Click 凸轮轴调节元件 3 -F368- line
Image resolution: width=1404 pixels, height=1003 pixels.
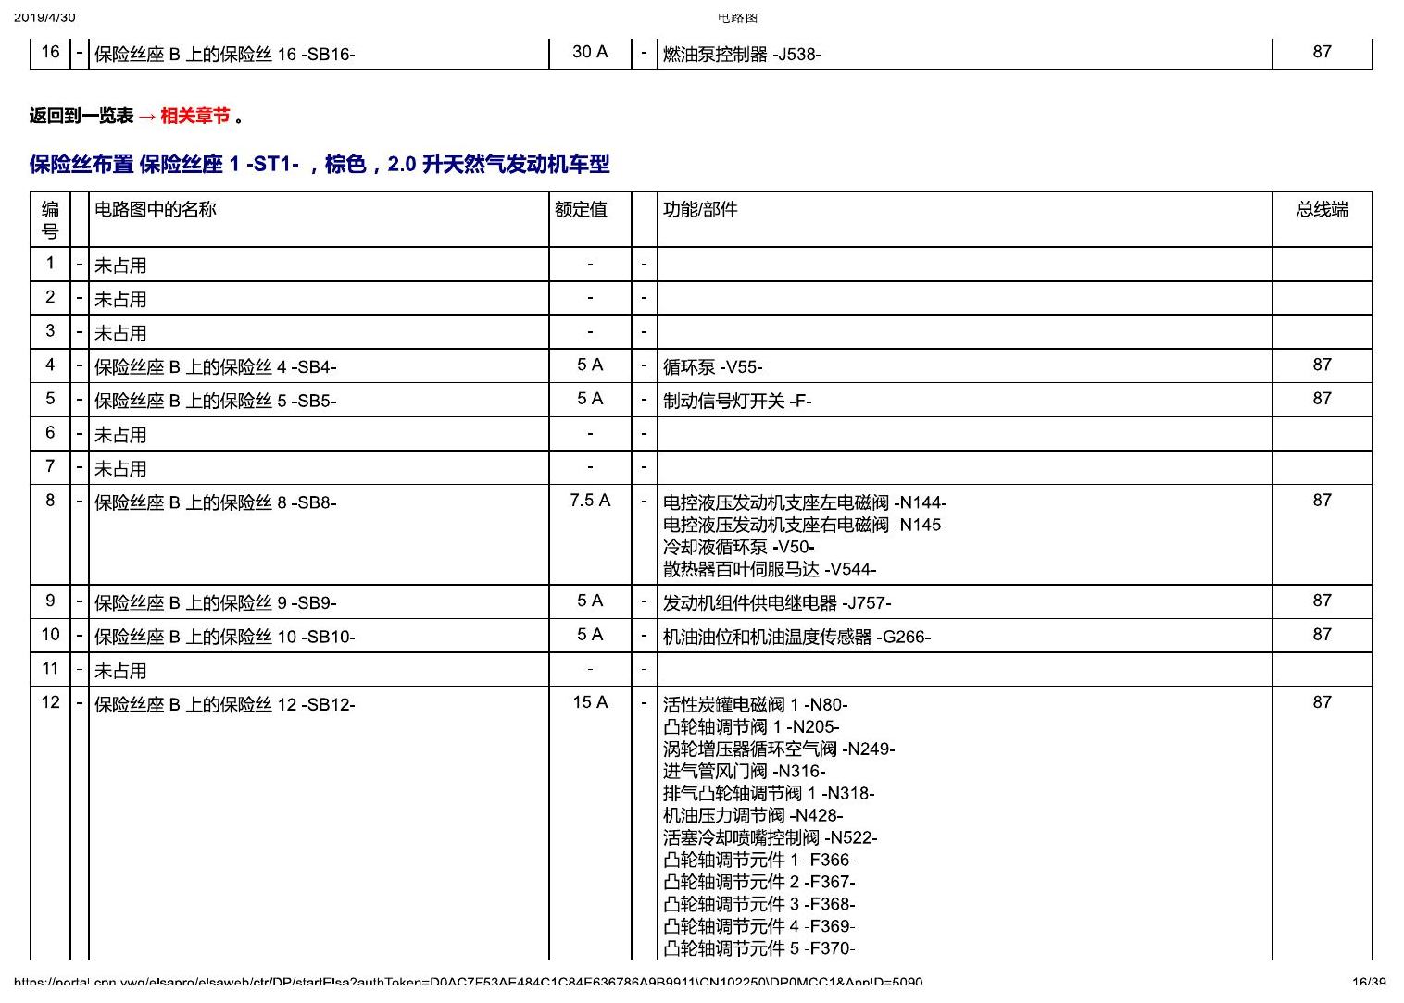[x=759, y=904]
